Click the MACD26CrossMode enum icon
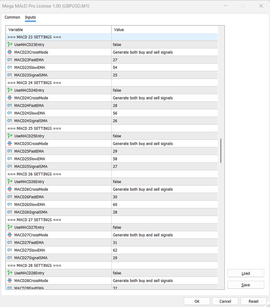 [x=10, y=189]
